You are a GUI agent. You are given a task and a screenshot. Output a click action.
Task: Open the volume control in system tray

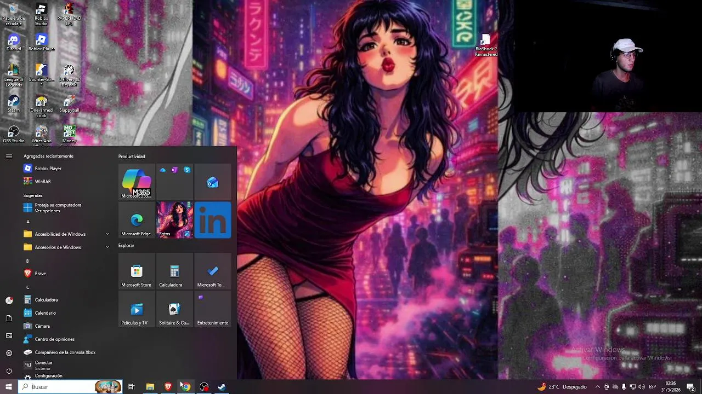(x=642, y=387)
